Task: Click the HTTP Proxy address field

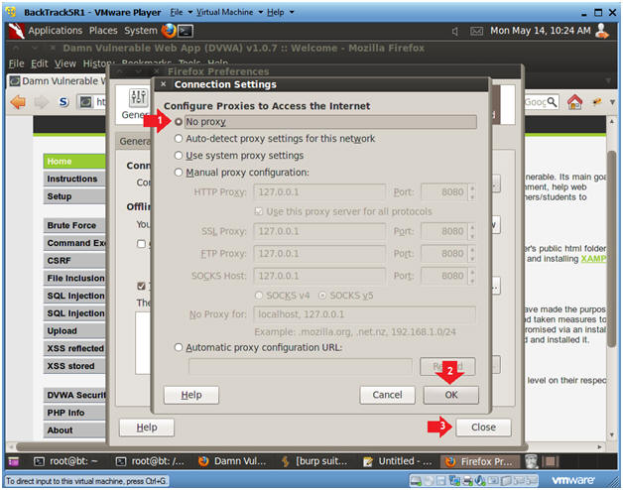Action: point(319,192)
